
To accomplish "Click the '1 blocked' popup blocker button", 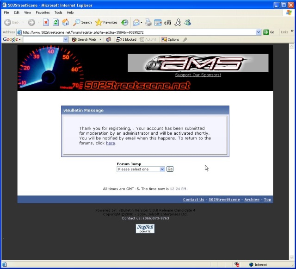I will (126, 39).
